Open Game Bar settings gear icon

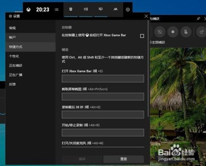tap(128, 9)
